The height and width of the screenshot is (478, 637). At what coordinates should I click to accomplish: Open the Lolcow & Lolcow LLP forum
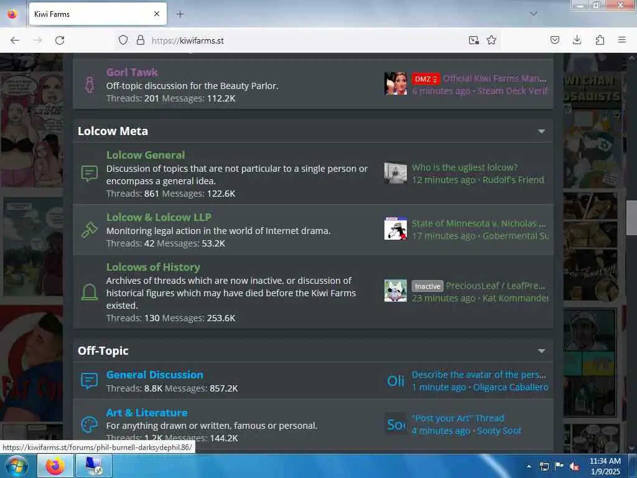159,217
